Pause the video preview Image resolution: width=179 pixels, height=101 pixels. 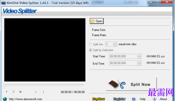[14, 92]
